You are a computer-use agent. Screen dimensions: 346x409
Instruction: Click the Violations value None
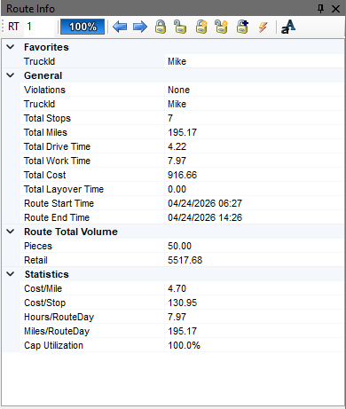point(178,90)
